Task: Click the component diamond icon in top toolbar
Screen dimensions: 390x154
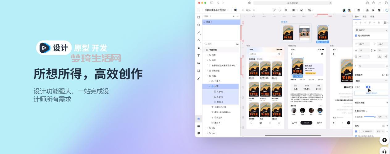Action: 286,10
